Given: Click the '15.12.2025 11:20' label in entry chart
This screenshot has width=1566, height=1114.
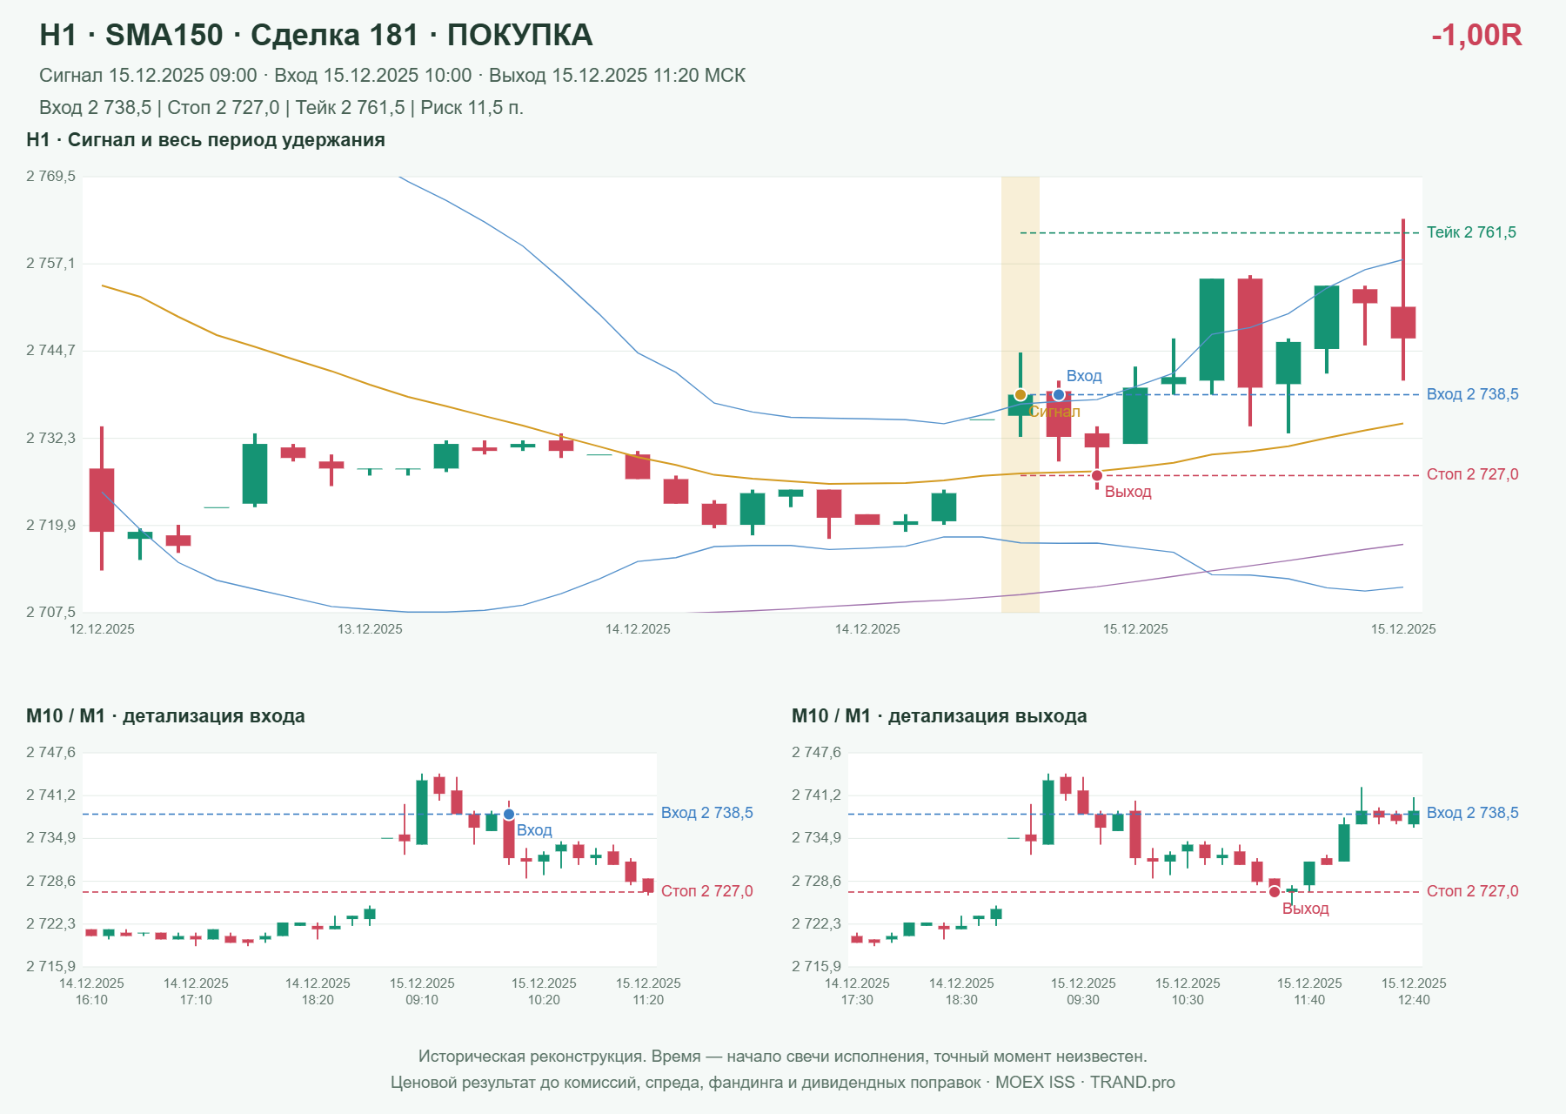Looking at the screenshot, I should pos(648,991).
